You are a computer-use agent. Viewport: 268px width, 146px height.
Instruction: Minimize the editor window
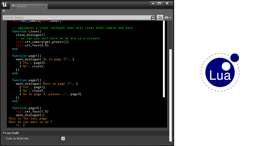[153, 3]
